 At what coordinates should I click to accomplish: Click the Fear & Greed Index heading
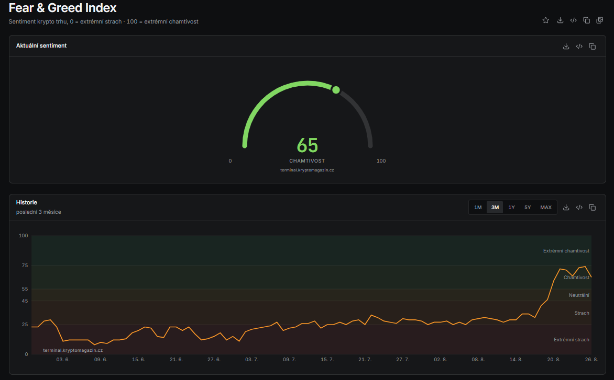(x=63, y=8)
